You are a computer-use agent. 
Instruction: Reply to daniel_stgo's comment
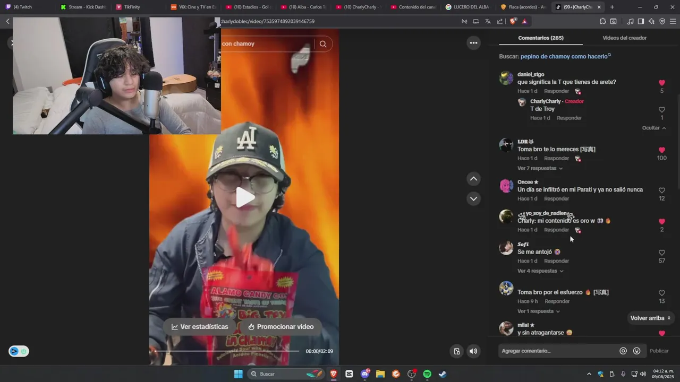tap(556, 91)
